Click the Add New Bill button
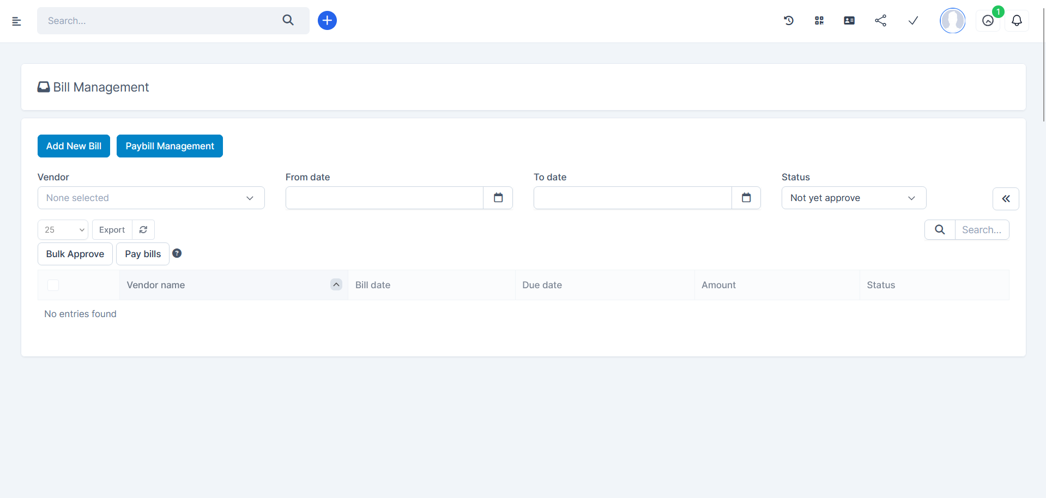Screen dimensions: 1046x498 (74, 146)
